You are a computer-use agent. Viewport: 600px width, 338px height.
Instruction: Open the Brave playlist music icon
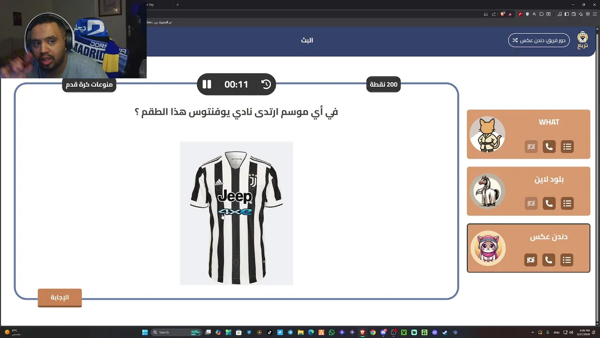click(560, 14)
